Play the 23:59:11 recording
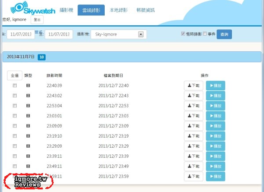 click(216, 176)
